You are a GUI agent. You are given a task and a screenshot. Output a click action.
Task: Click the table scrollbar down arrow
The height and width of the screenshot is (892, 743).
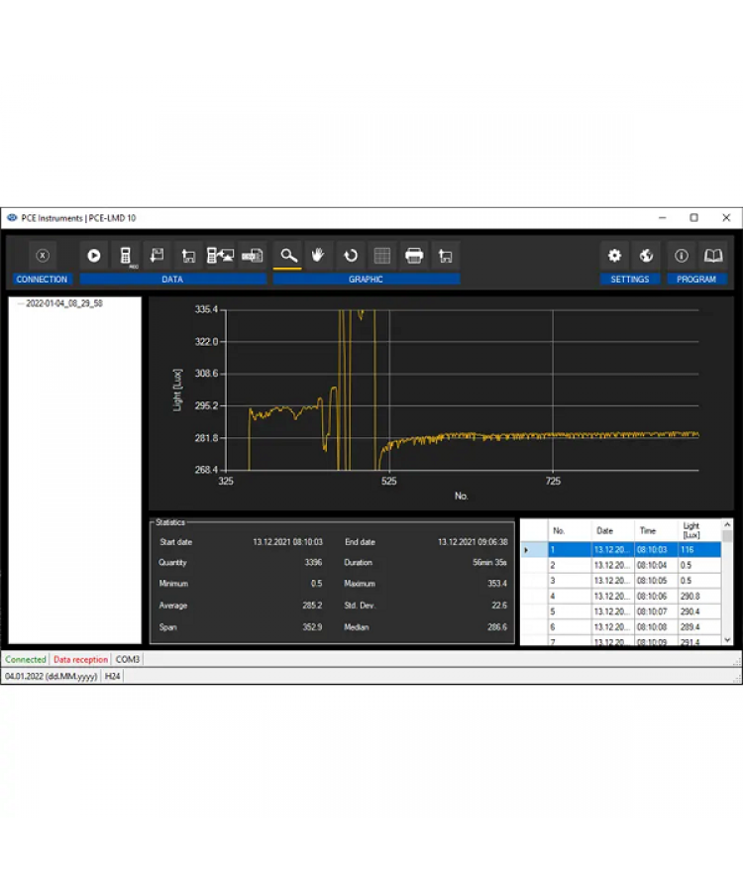tap(728, 640)
